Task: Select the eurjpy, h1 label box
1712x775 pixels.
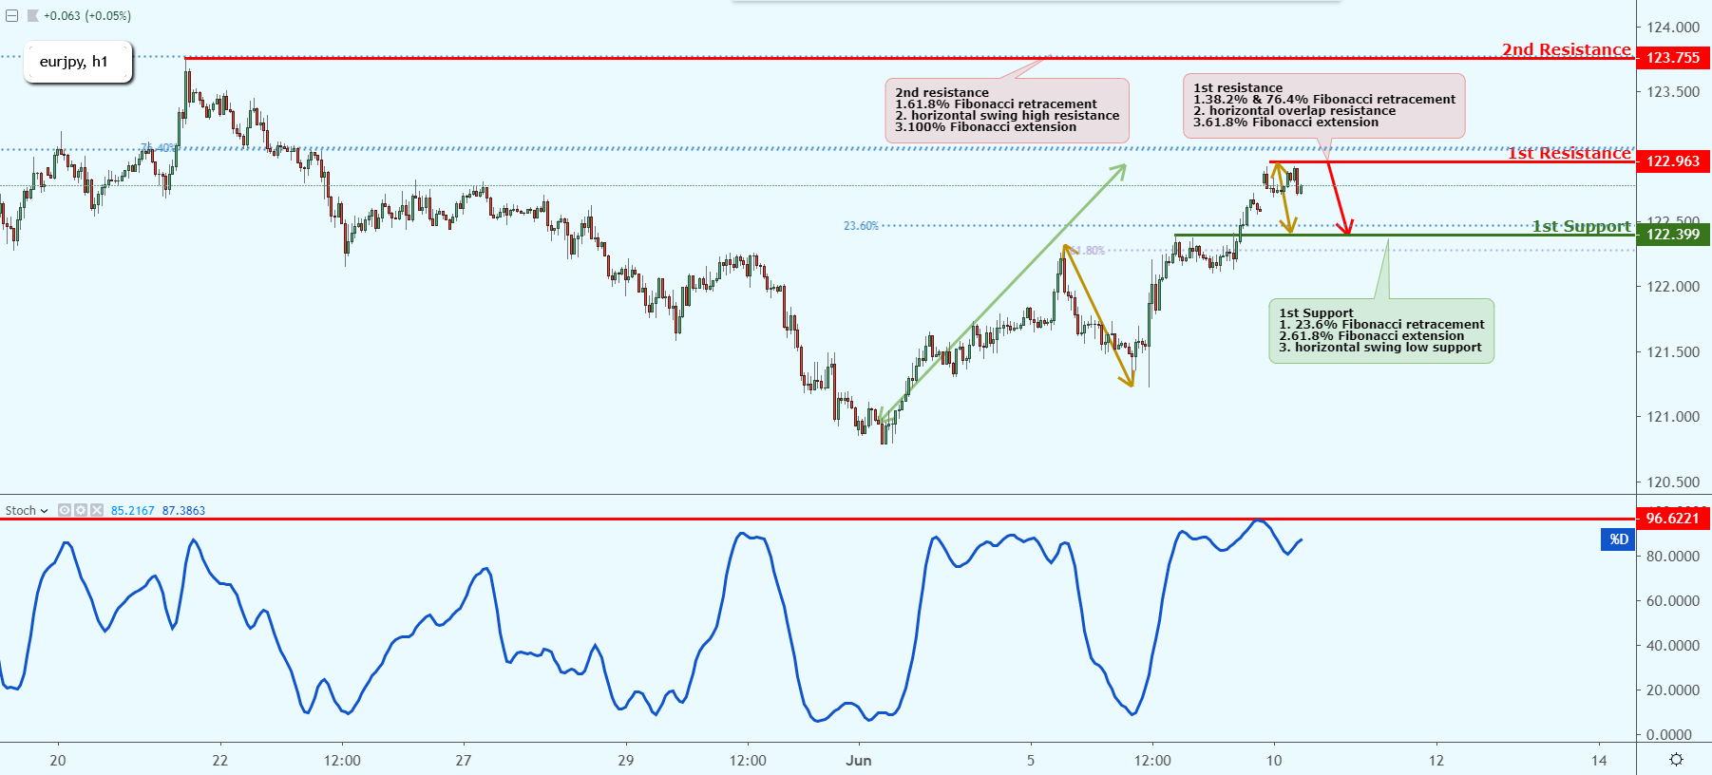Action: point(78,62)
